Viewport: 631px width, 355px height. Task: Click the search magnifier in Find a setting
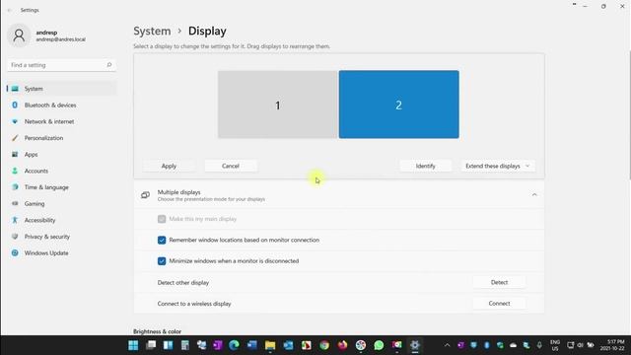click(109, 65)
